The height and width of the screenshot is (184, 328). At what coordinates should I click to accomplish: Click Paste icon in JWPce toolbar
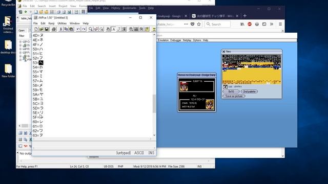71,29
